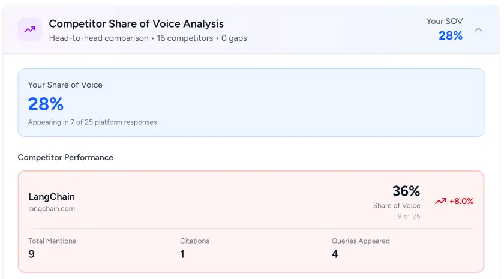The width and height of the screenshot is (504, 279).
Task: Click the 28% value in the header
Action: click(451, 35)
